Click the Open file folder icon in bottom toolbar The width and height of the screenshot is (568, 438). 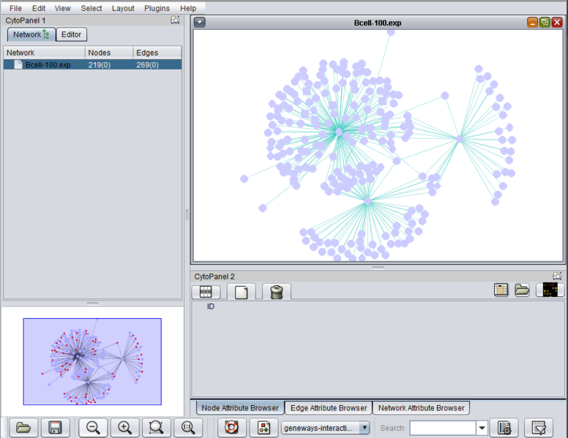[x=23, y=428]
